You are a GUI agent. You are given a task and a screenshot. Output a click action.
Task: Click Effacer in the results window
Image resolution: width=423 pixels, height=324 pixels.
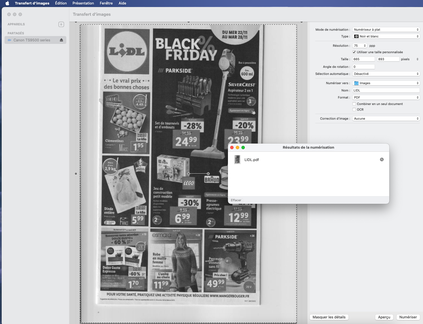(x=236, y=200)
